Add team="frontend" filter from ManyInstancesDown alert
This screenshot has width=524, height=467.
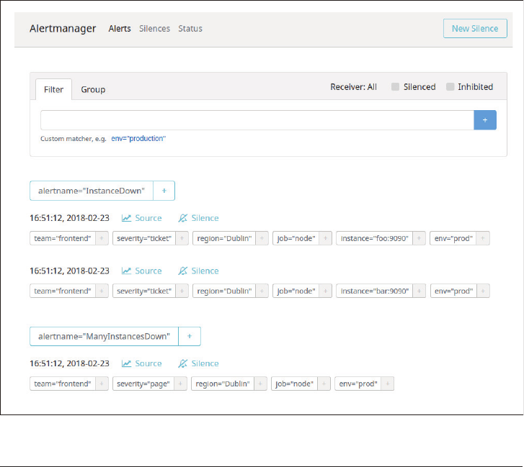tap(102, 384)
